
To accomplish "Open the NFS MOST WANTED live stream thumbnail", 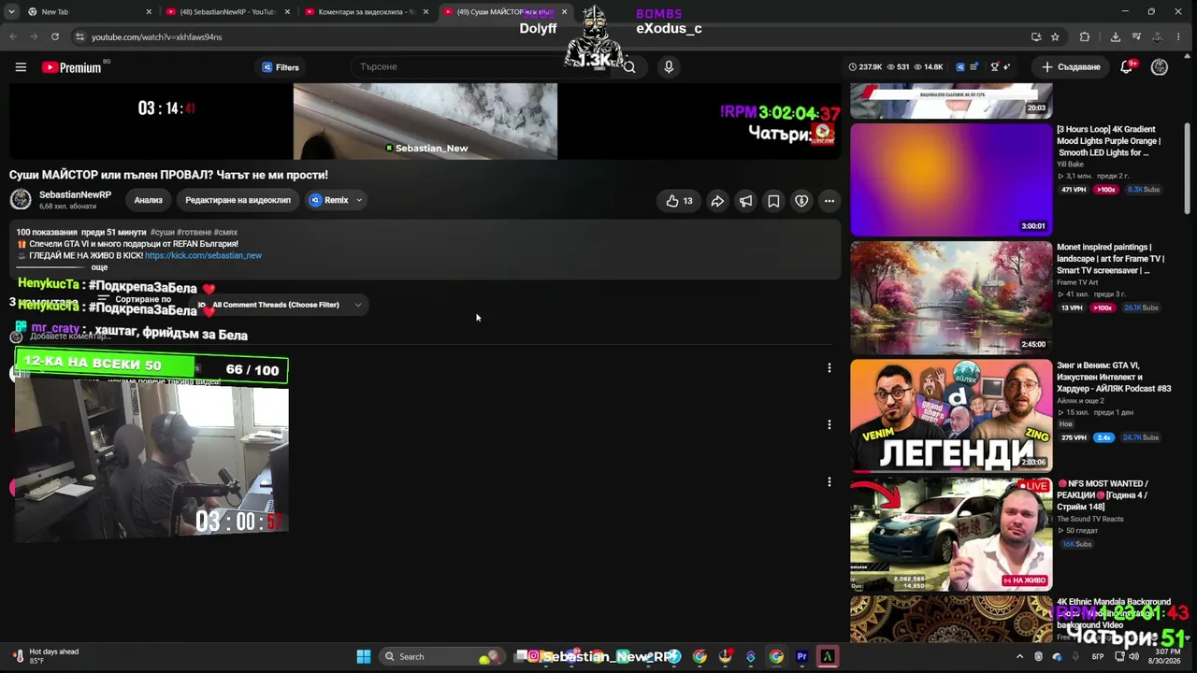I will point(951,534).
